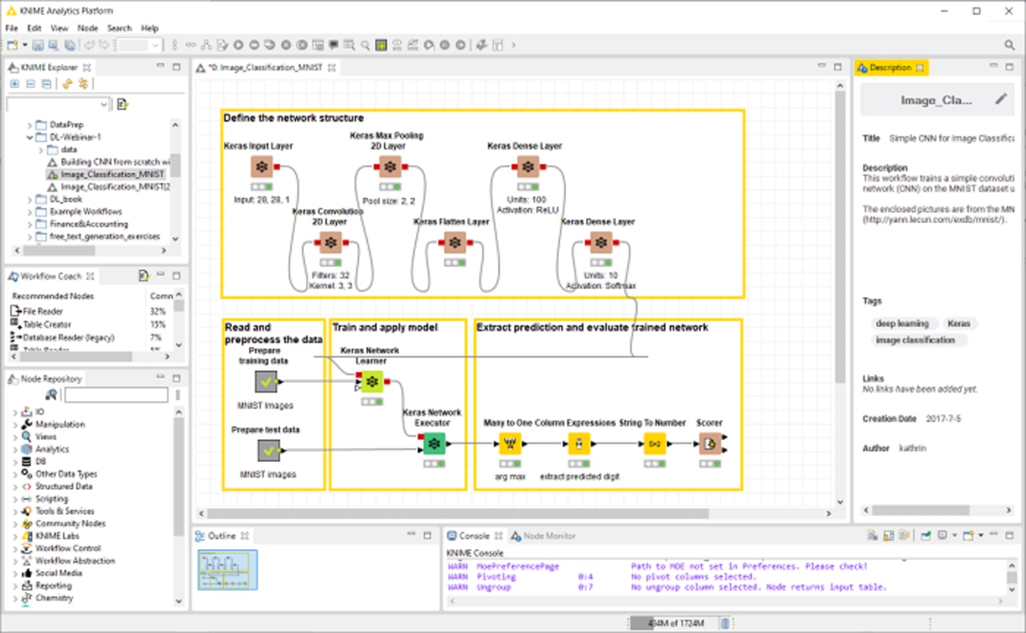Click the Save All toolbar icon
This screenshot has width=1026, height=633.
(69, 45)
